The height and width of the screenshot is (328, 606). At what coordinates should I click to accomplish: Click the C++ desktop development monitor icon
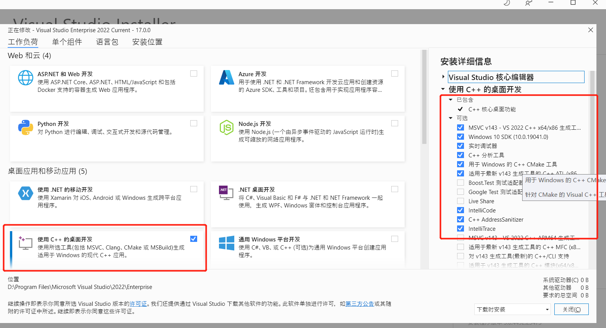point(26,243)
